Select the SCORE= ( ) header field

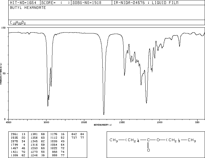(56, 3)
